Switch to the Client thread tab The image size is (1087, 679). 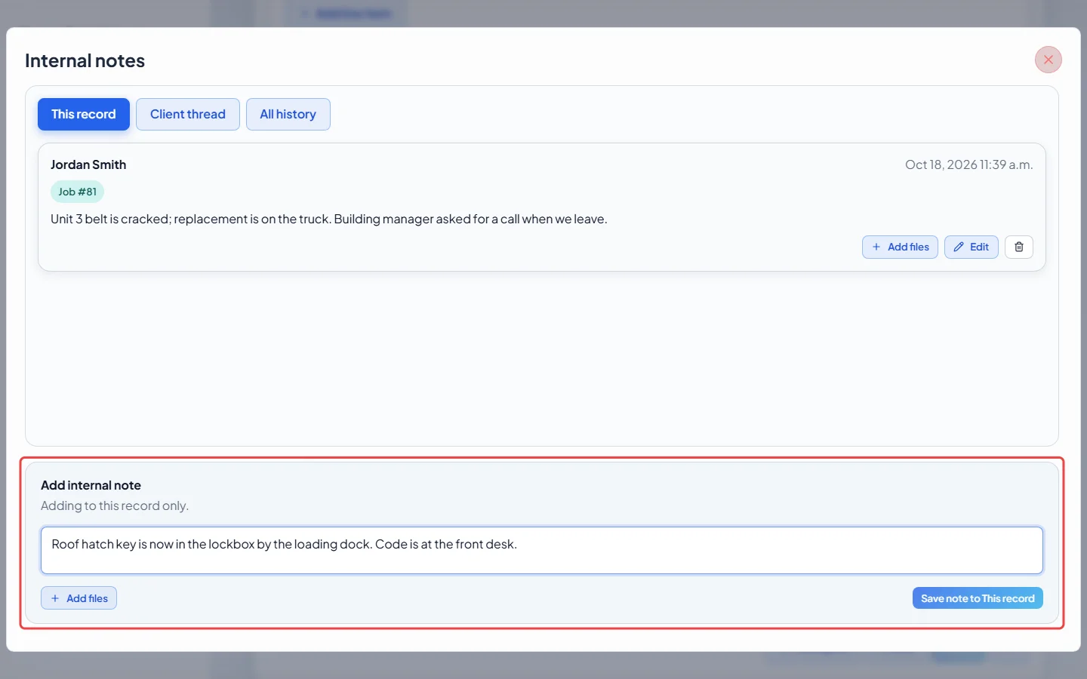point(187,114)
